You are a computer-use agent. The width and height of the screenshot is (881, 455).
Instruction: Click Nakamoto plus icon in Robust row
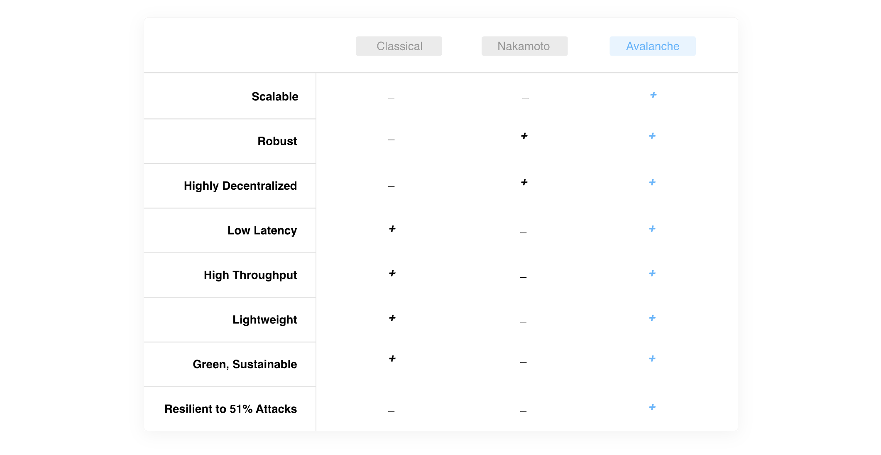(524, 136)
